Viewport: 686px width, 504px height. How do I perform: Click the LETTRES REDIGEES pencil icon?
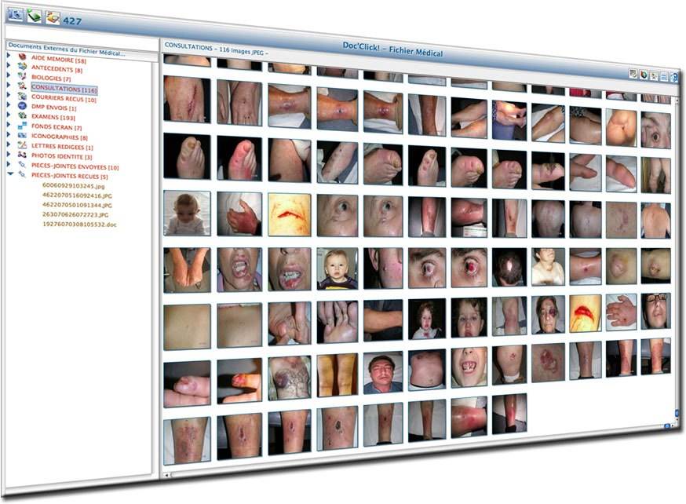[x=22, y=144]
